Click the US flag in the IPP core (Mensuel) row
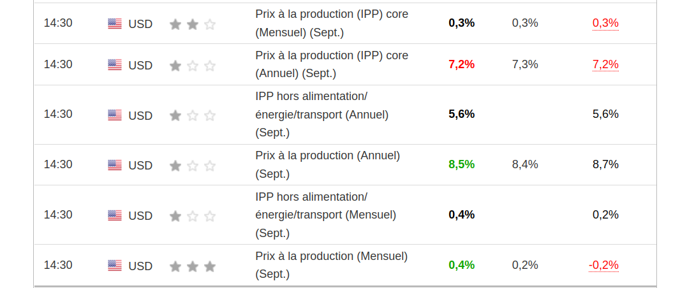687x288 pixels. pos(115,24)
